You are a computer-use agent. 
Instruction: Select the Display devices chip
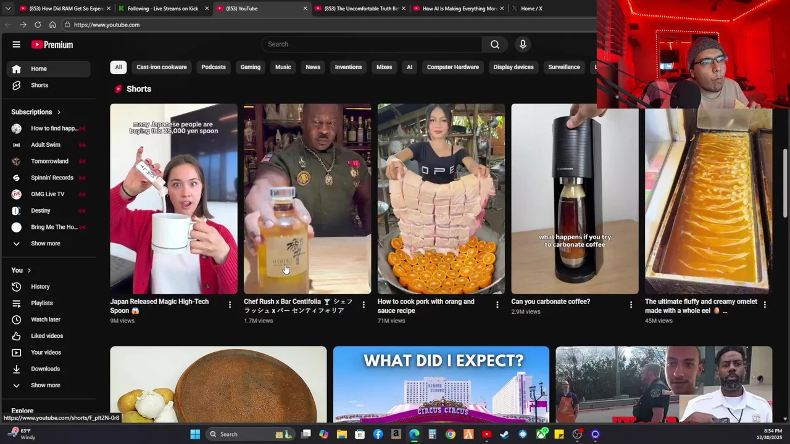tap(513, 67)
